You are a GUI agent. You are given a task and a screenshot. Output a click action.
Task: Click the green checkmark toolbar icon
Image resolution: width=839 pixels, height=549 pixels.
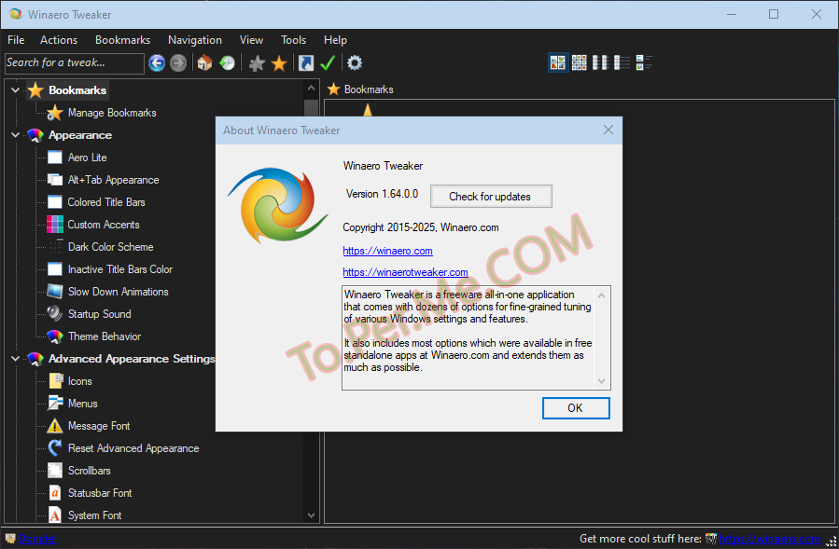point(328,63)
